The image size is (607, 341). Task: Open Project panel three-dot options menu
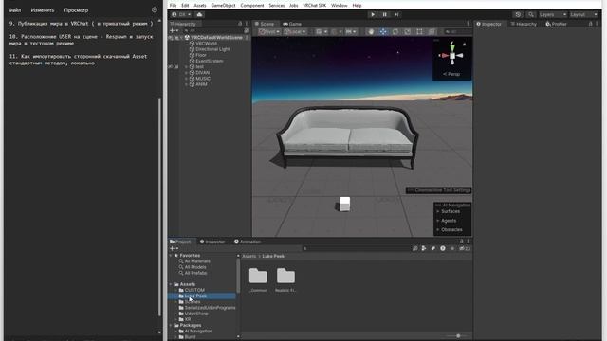[x=468, y=242]
